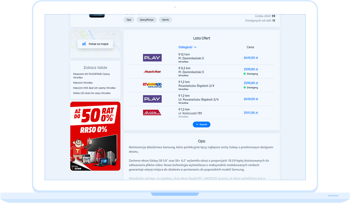
Task: Click the location pin next to 0,1 km
Action: pos(179,54)
